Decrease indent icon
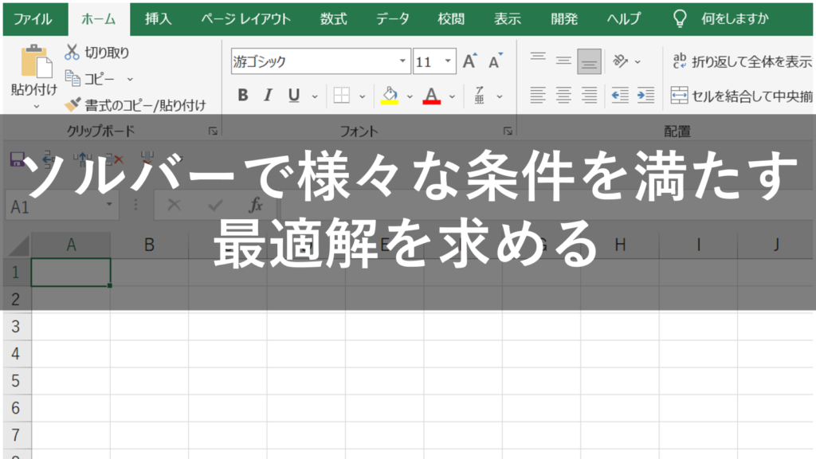816x459 pixels. click(620, 96)
